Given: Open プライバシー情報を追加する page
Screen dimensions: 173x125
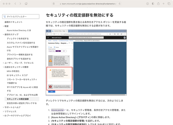Looking at the screenshot, I should pos(20,55).
